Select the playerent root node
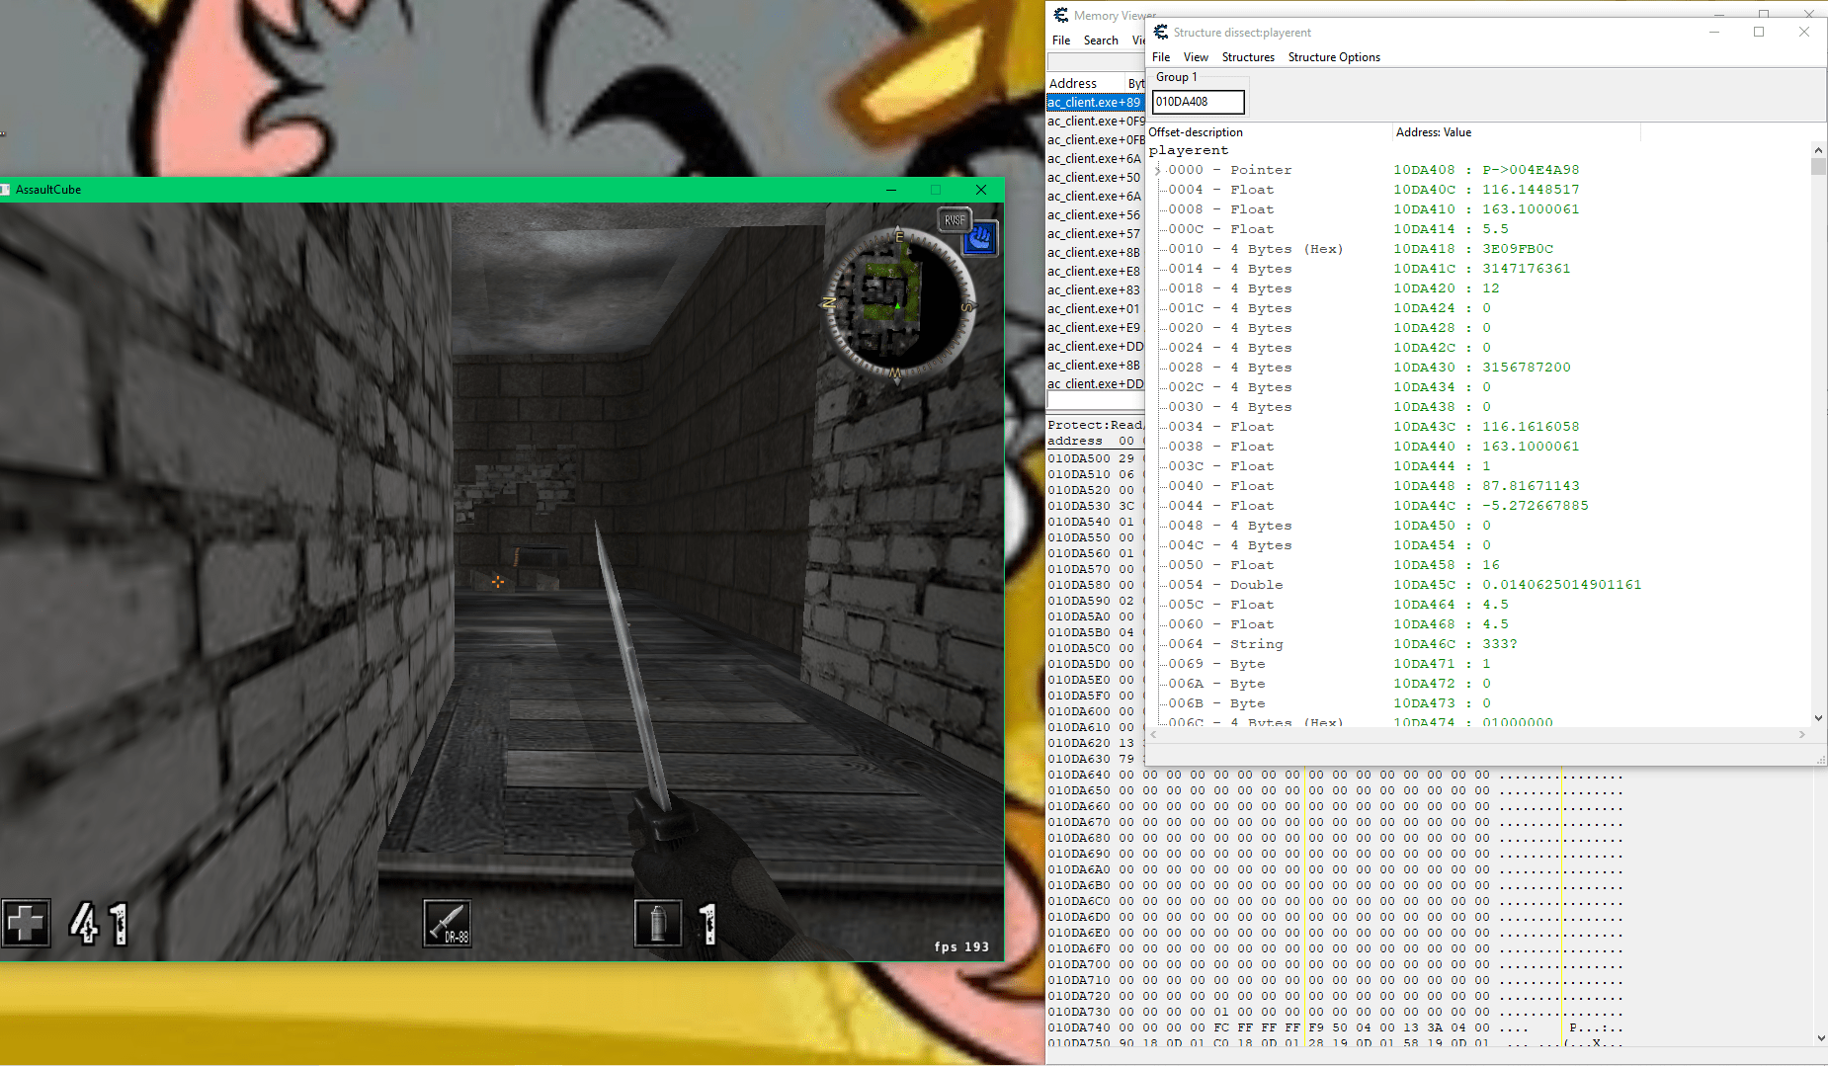1828x1066 pixels. point(1189,150)
